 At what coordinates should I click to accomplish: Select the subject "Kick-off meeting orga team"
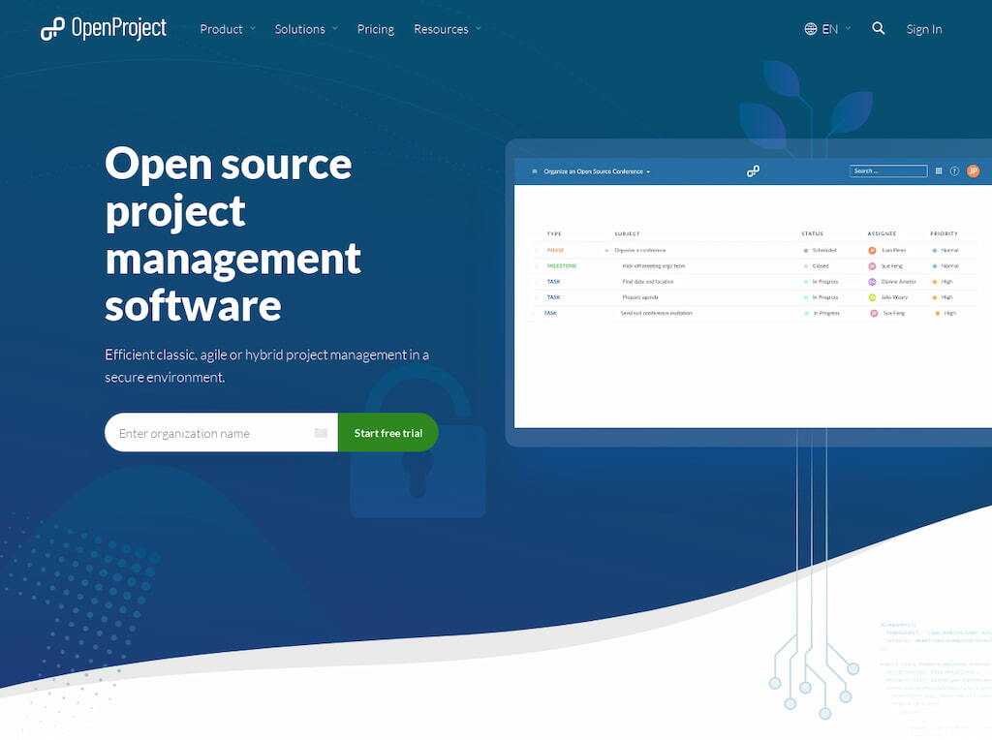[x=654, y=266]
